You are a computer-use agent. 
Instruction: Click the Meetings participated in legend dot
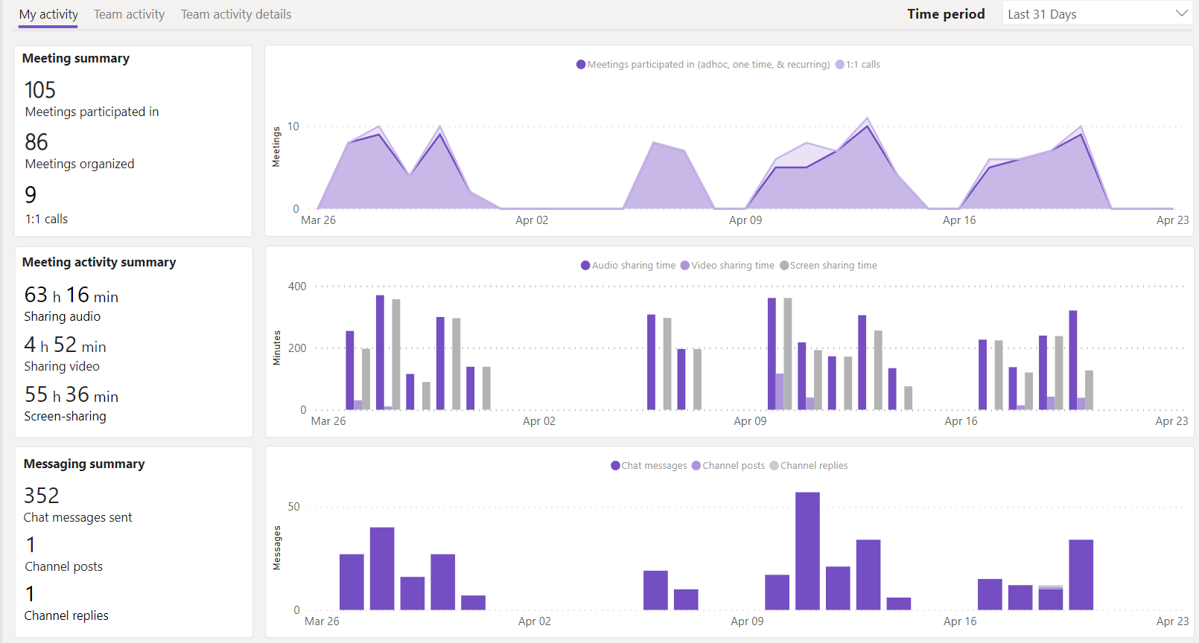581,65
